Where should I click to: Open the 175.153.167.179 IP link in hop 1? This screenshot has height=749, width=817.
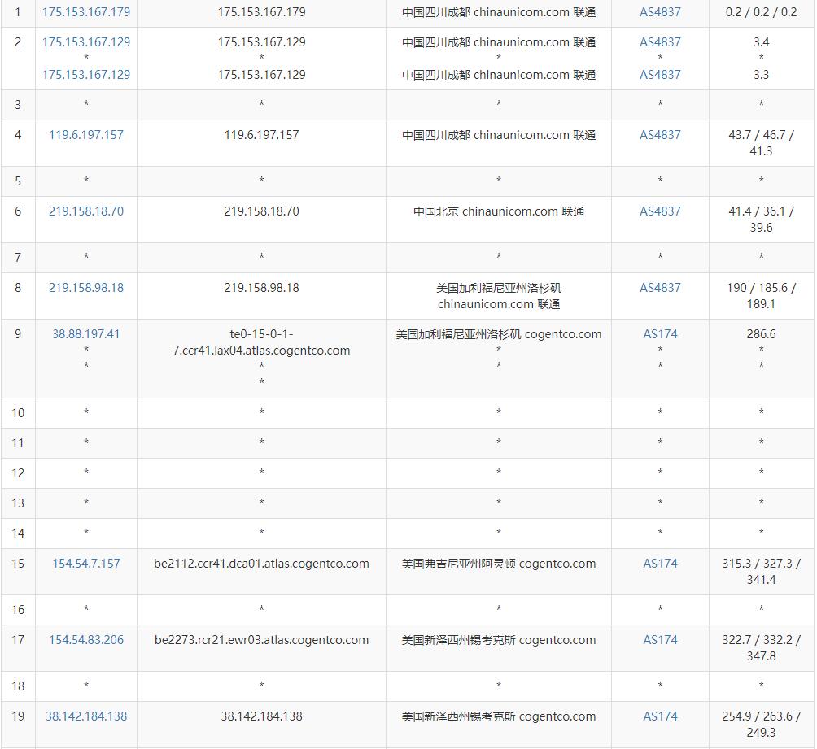coord(86,12)
